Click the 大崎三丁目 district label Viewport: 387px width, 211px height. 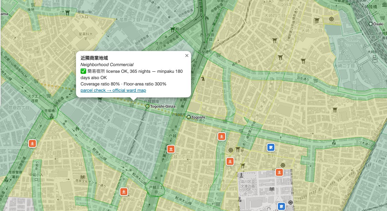pos(311,31)
